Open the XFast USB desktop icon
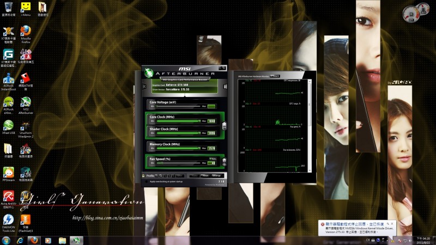The height and width of the screenshot is (245, 436). pyautogui.click(x=9, y=127)
